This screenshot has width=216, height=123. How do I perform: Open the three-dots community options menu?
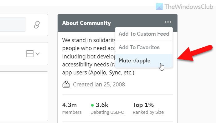coord(168,22)
